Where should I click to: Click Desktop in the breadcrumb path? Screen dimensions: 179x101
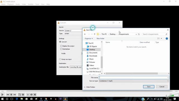pyautogui.click(x=112, y=34)
